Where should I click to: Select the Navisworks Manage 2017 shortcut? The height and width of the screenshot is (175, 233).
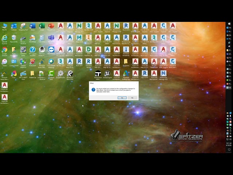(79, 28)
